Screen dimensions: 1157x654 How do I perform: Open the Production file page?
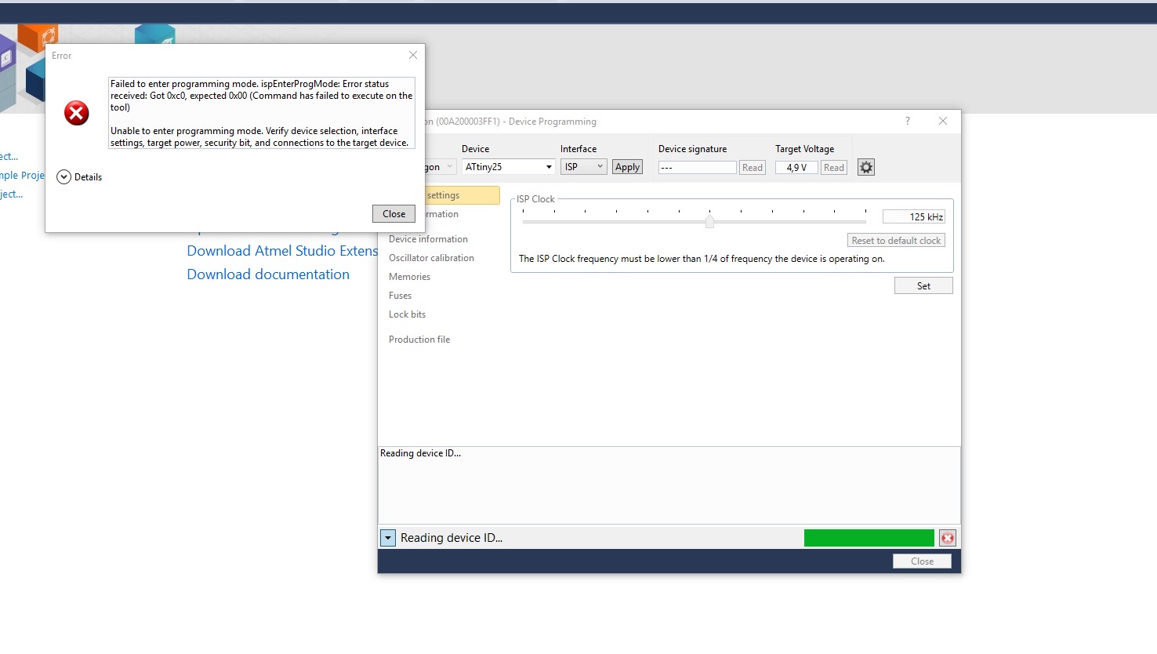pos(419,340)
